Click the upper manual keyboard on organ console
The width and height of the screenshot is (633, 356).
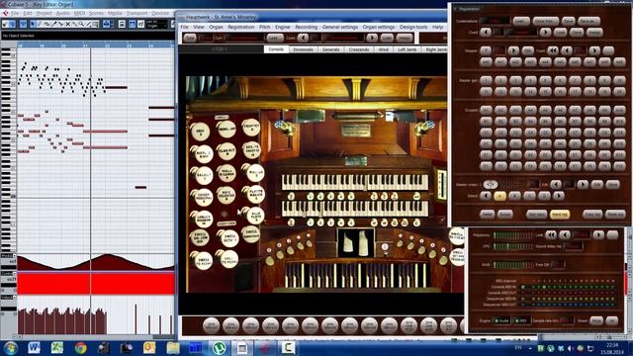point(355,182)
